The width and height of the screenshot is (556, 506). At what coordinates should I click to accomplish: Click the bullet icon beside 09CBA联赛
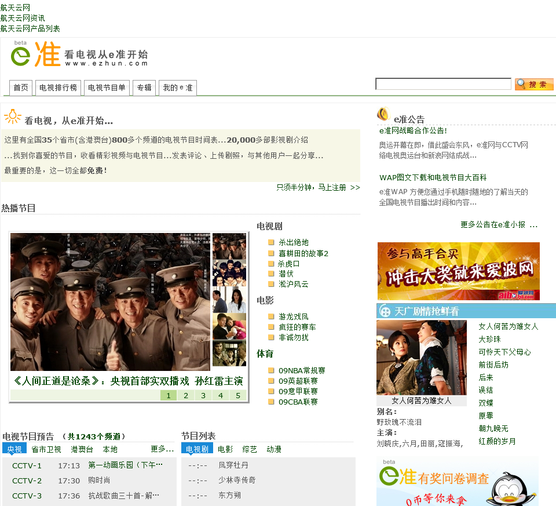271,402
